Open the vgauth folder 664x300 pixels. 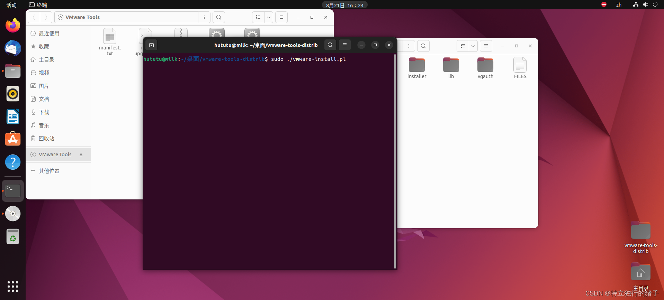point(485,68)
